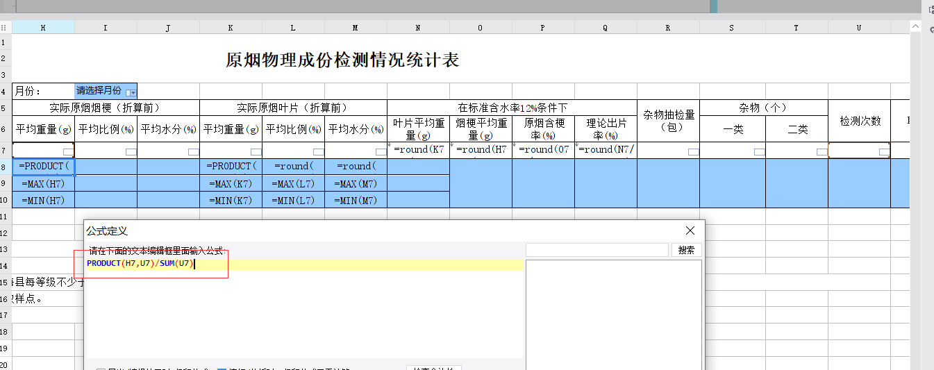
Task: Select the 烟梗平均重量(g) header cell
Action: [481, 129]
